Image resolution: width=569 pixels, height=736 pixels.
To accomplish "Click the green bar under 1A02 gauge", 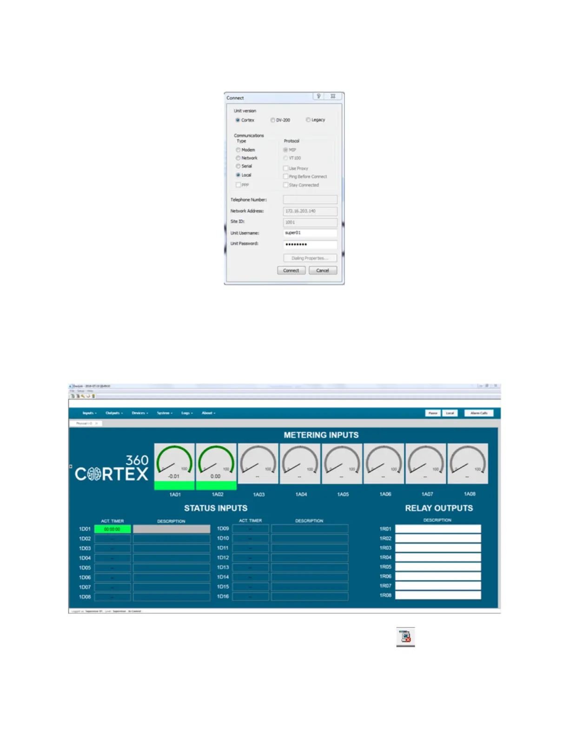I will [216, 486].
